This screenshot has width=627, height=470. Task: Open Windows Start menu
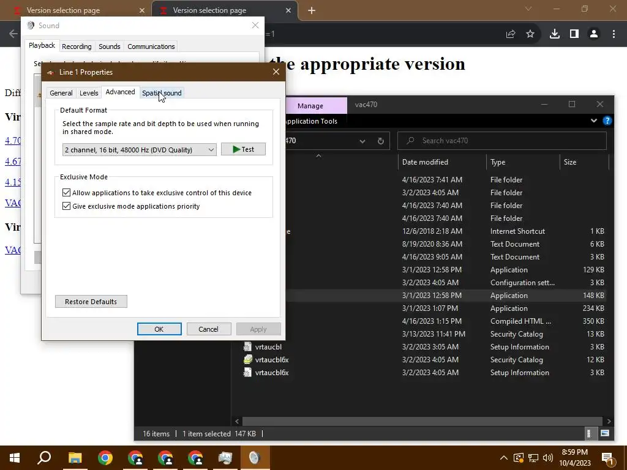(x=15, y=458)
